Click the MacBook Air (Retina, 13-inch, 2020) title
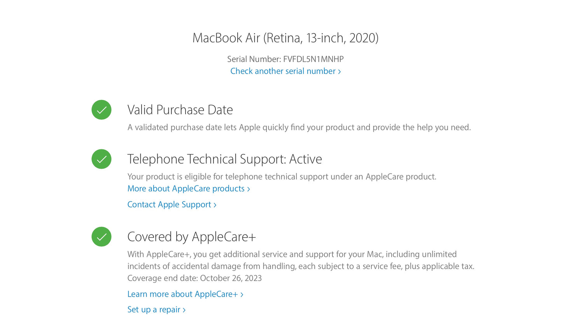 [x=285, y=38]
